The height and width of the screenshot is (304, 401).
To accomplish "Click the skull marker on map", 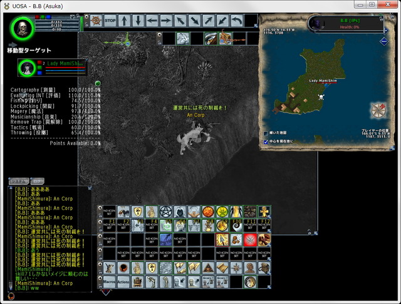I will (321, 97).
